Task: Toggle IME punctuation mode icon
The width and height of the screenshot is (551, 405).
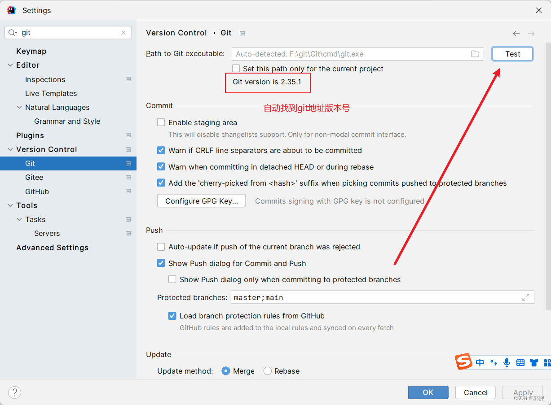Action: (494, 362)
